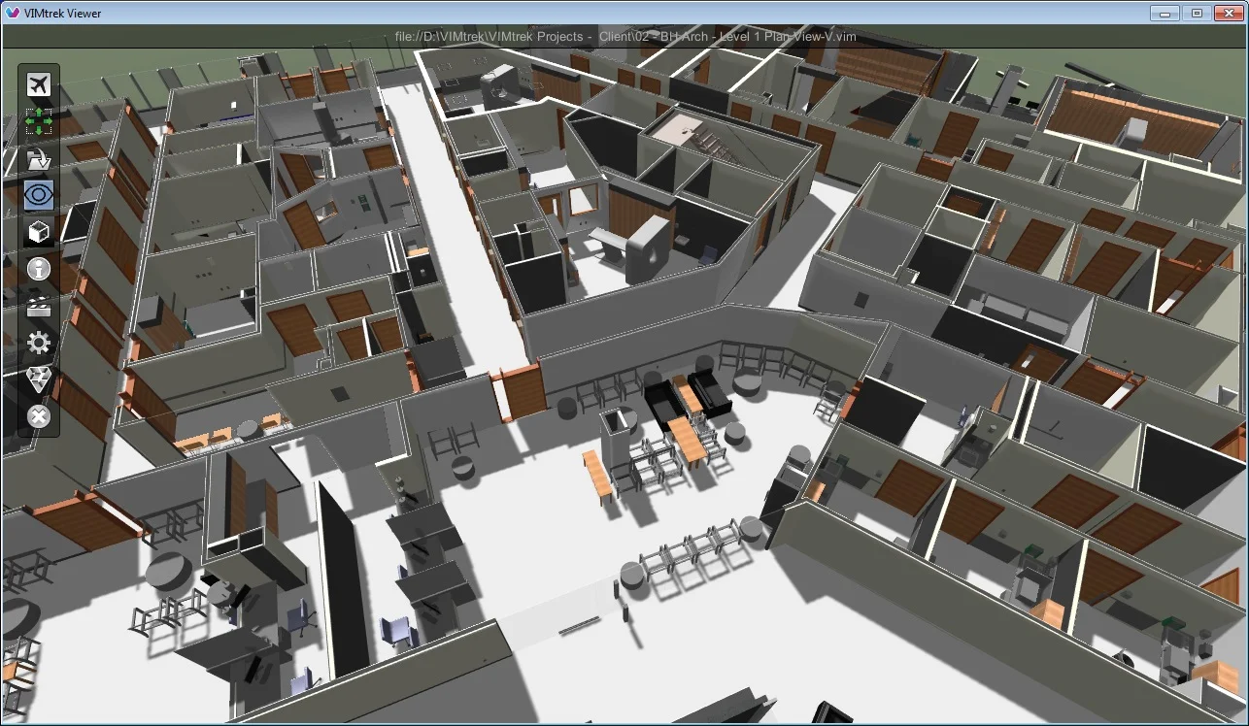
Task: Minimize the VIMtrek Viewer window
Action: (1165, 13)
